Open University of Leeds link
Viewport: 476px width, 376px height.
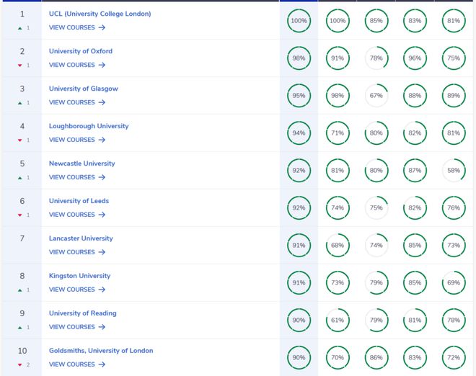coord(79,201)
